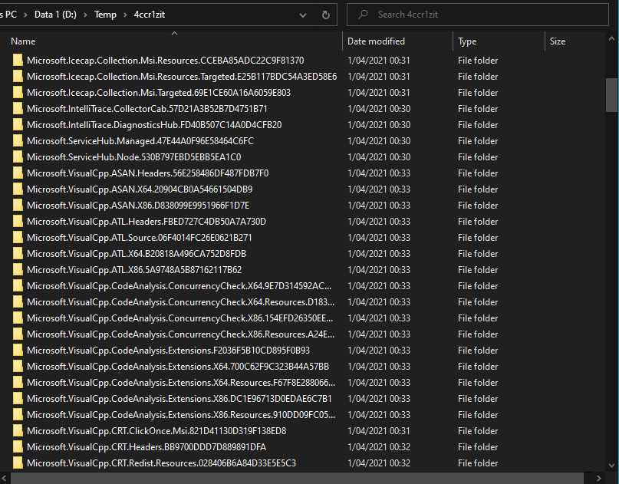Select Microsoft.VisualCpp.CRT.Redist.Resources.028406B6A84D33E5E5C3 name

[x=161, y=463]
